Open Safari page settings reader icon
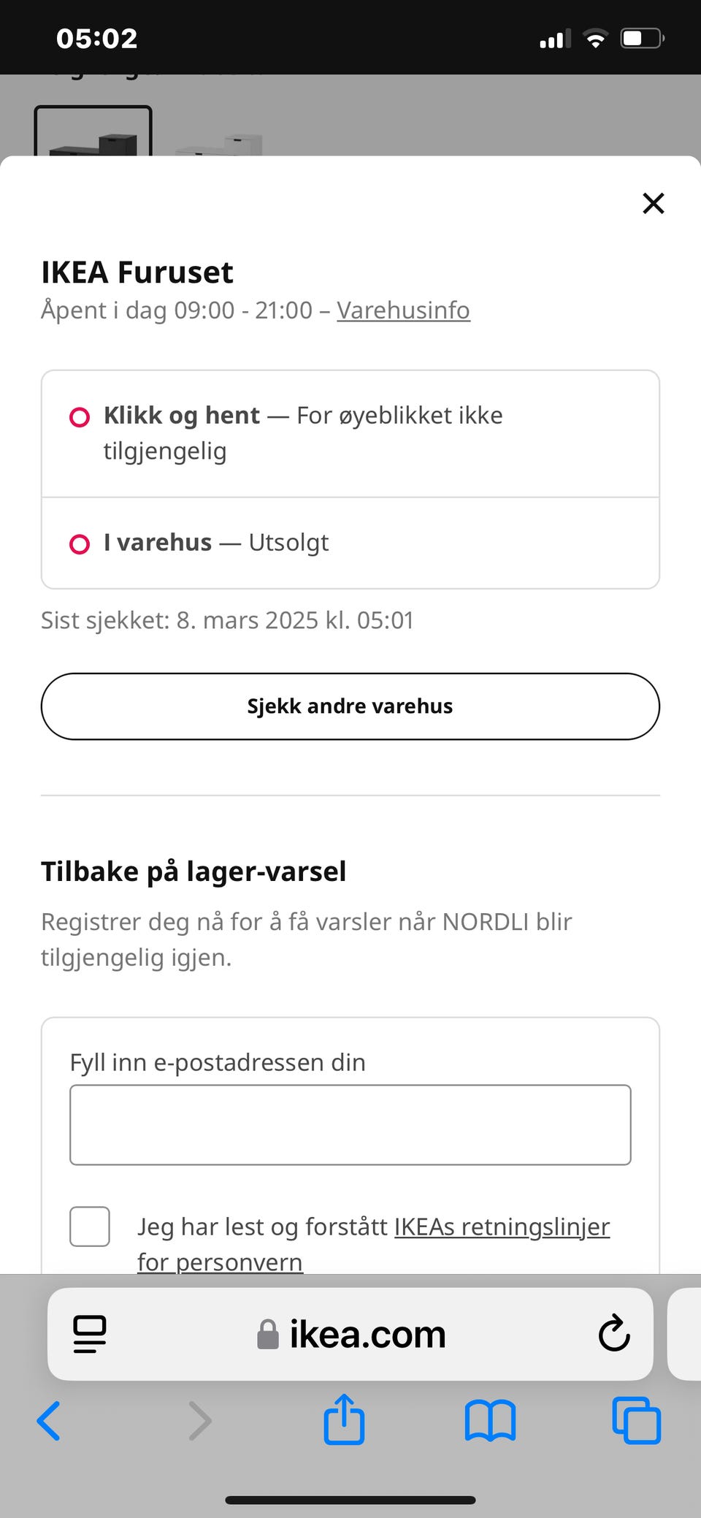Viewport: 701px width, 1518px height. [x=90, y=1334]
